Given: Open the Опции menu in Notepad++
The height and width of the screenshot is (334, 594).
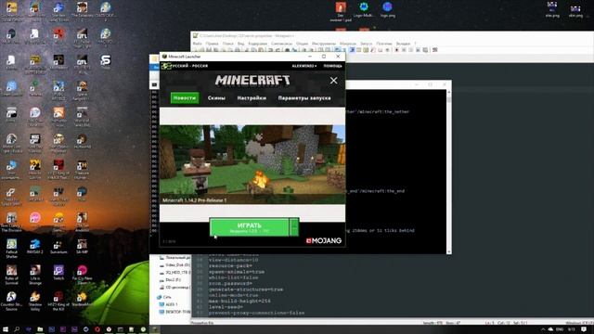Looking at the screenshot, I should pyautogui.click(x=302, y=44).
